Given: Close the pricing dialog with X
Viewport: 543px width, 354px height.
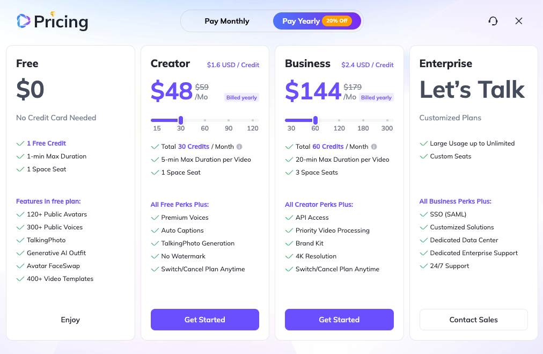Looking at the screenshot, I should [x=518, y=21].
